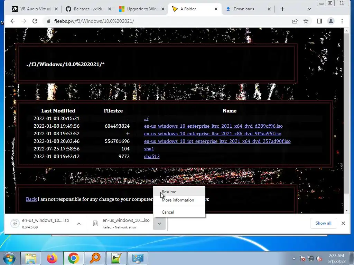
Task: Show hidden system tray icons
Action: click(x=294, y=258)
